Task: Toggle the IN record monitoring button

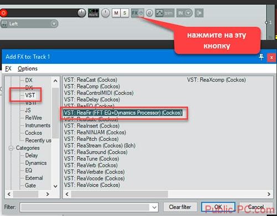Action: click(x=181, y=13)
